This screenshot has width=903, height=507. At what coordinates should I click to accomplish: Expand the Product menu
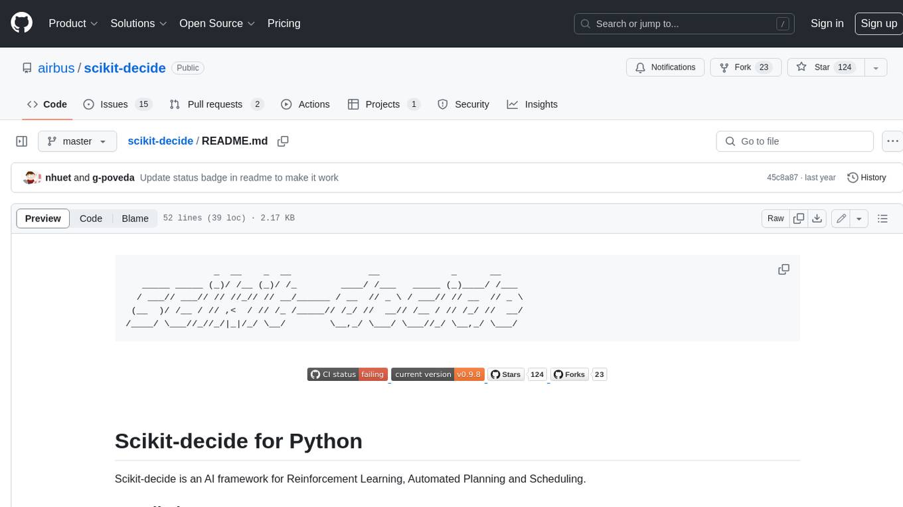click(73, 23)
